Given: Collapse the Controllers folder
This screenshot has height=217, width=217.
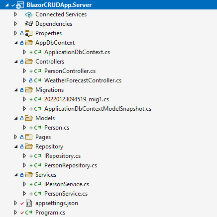Looking at the screenshot, I should [16, 62].
